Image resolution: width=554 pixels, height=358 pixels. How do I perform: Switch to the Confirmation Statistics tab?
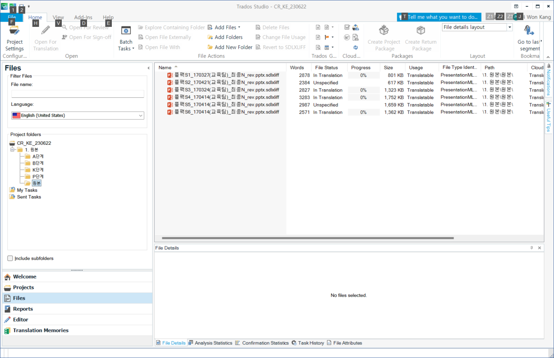(x=262, y=343)
